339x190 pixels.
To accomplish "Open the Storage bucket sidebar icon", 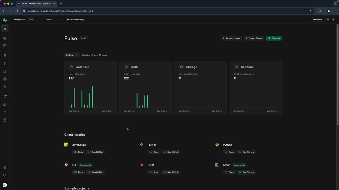I will coord(5,71).
